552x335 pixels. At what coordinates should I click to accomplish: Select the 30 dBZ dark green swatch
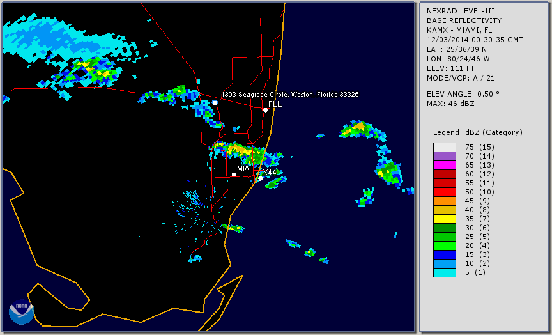point(445,228)
